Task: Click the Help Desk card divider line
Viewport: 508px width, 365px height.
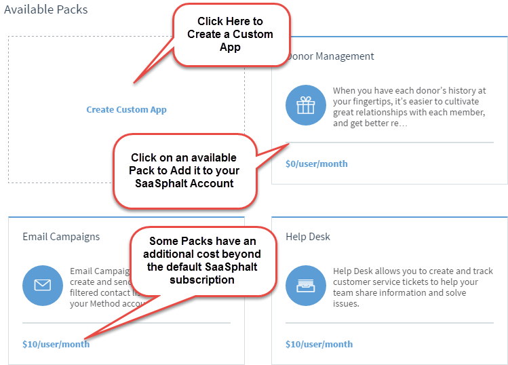Action: click(389, 323)
